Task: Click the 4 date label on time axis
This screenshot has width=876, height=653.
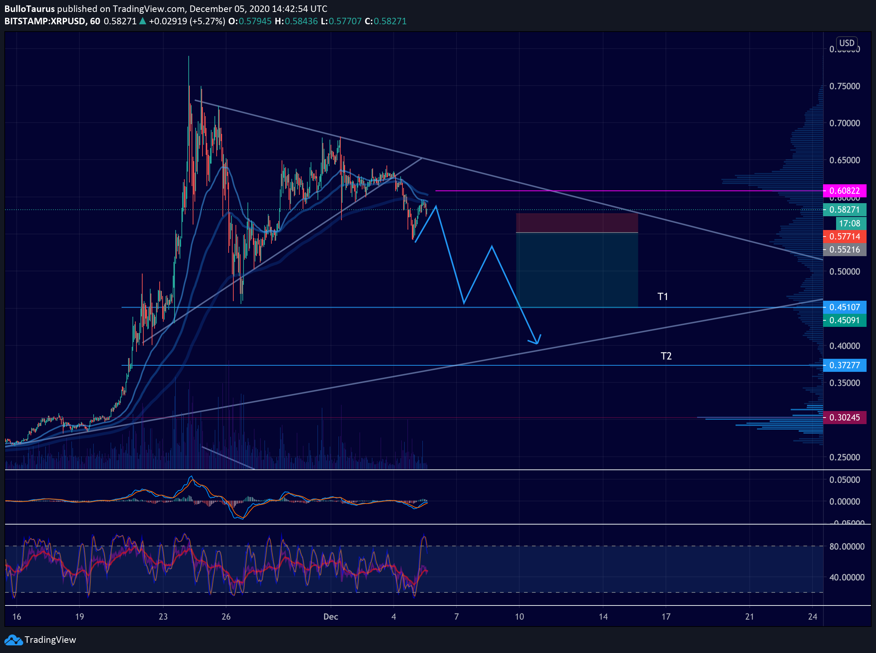Action: [x=394, y=617]
